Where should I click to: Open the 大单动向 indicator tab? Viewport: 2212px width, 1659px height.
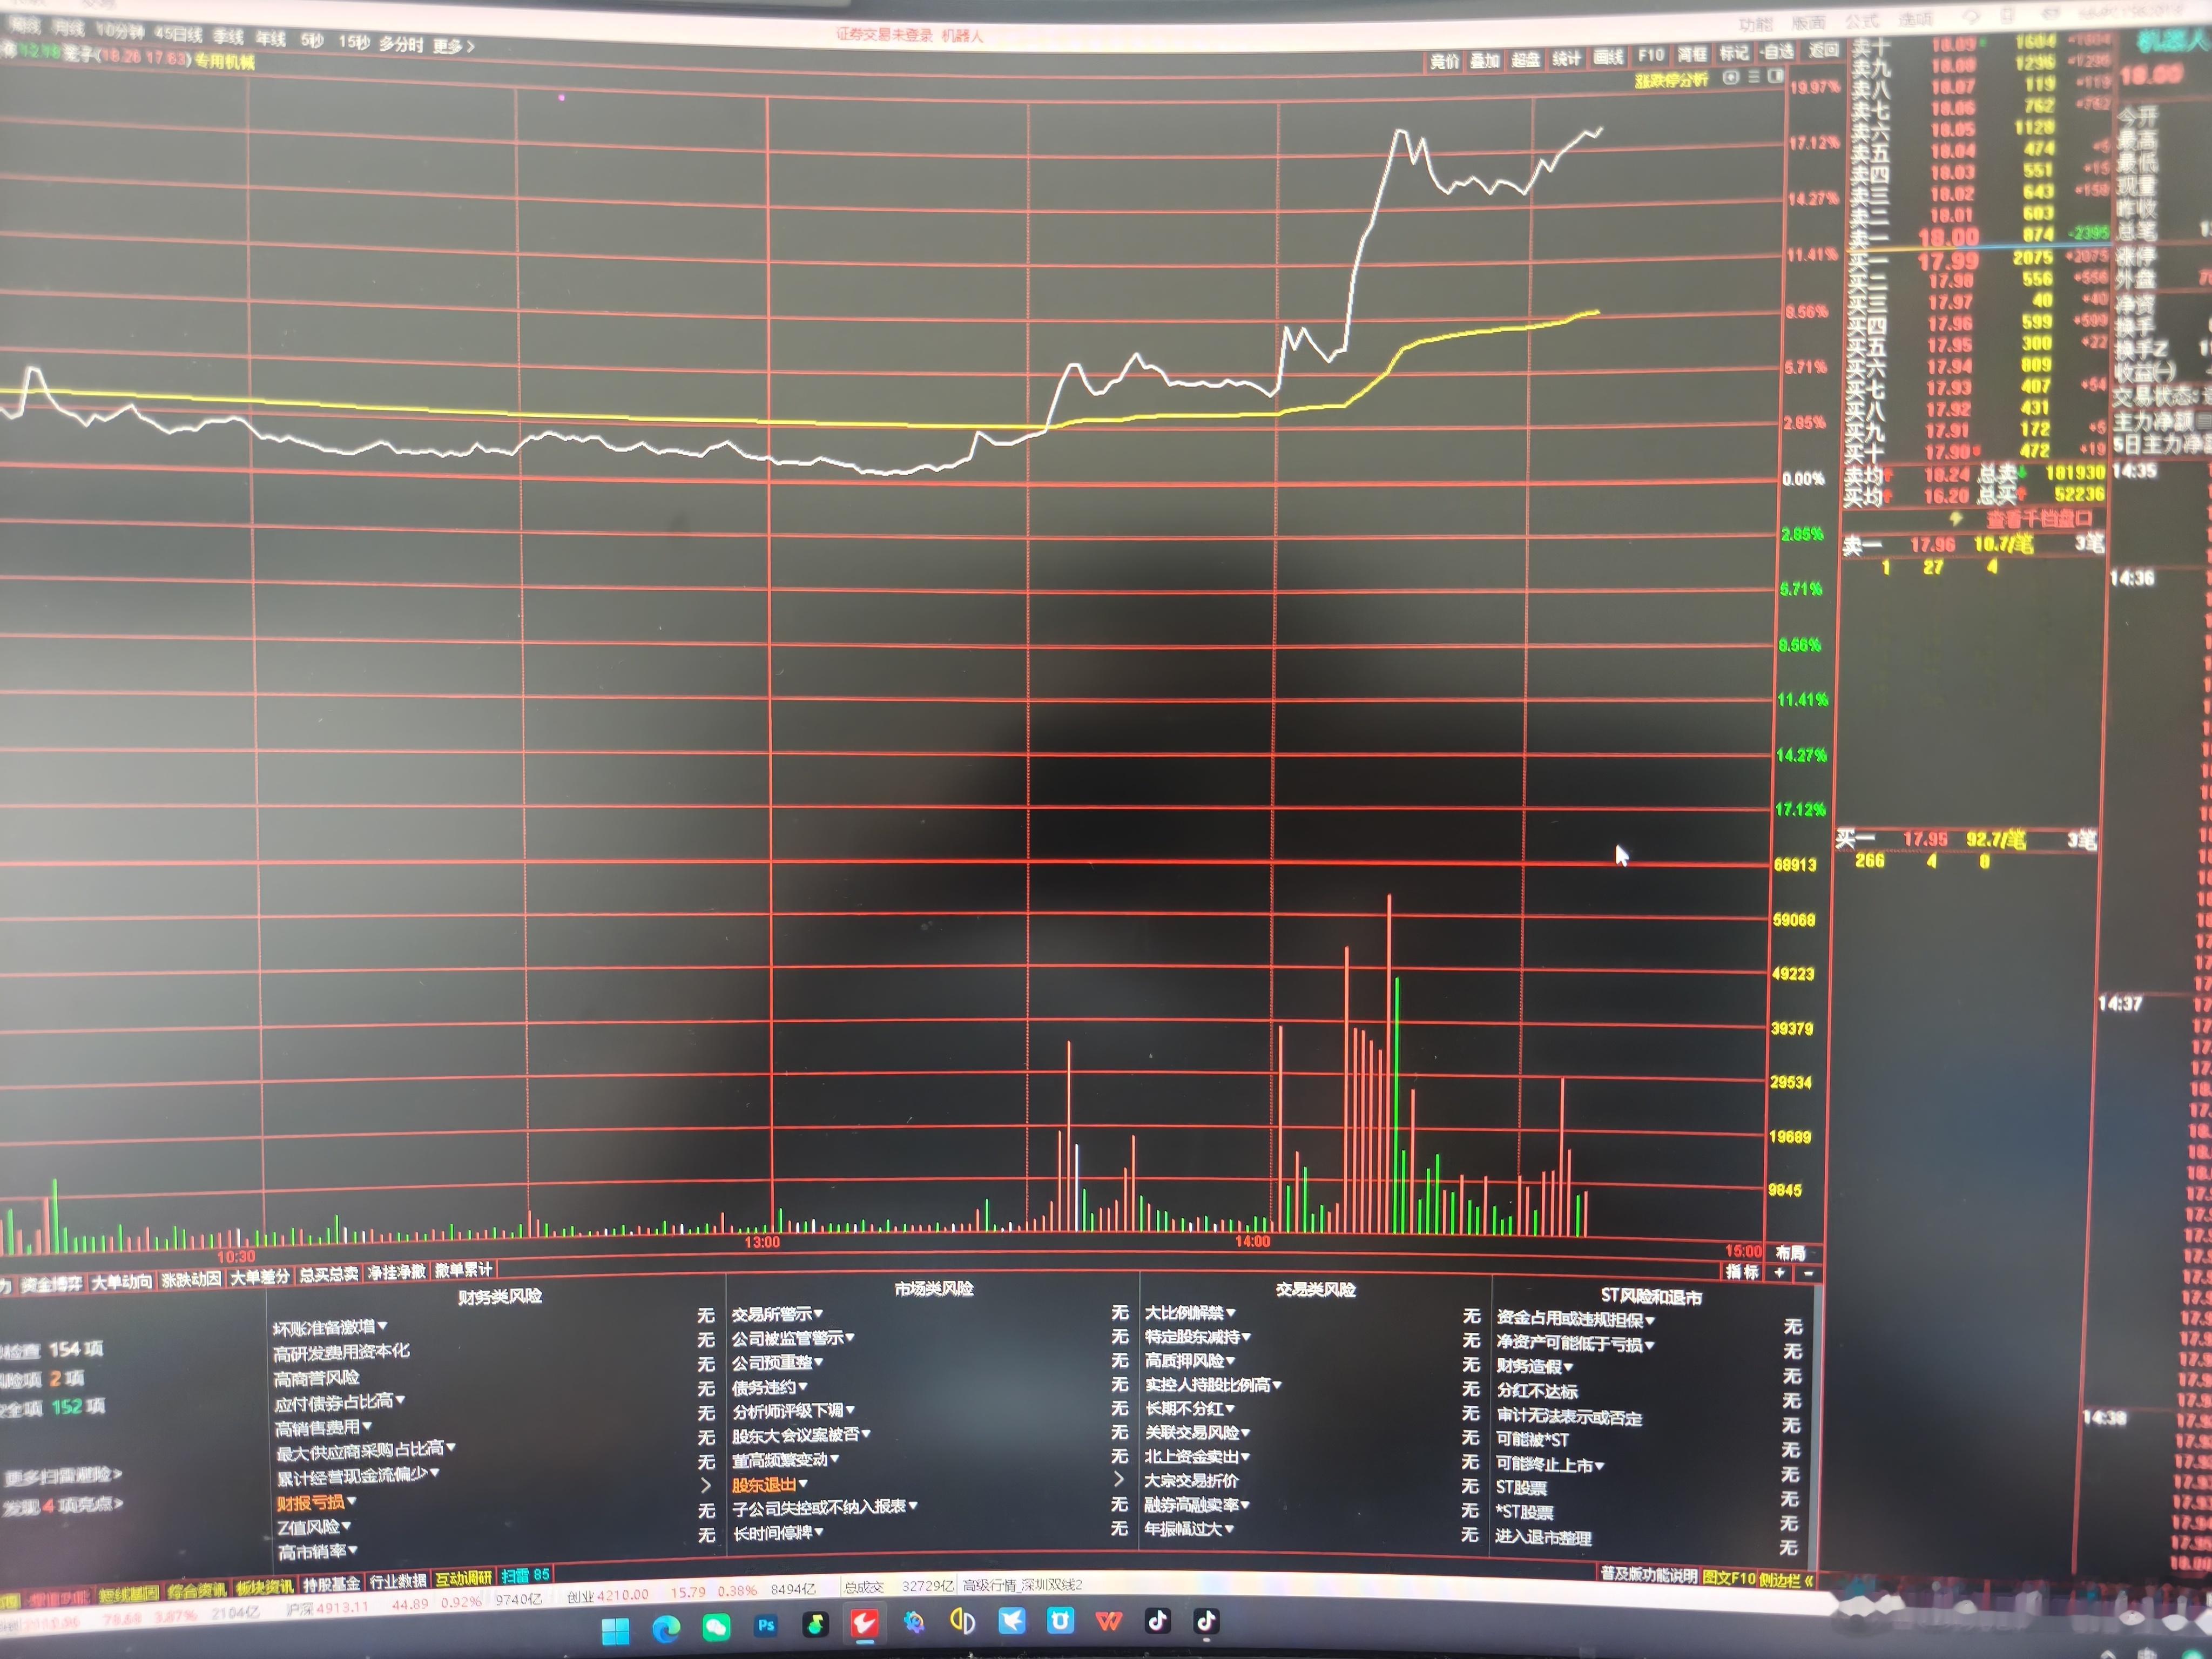(x=121, y=1281)
